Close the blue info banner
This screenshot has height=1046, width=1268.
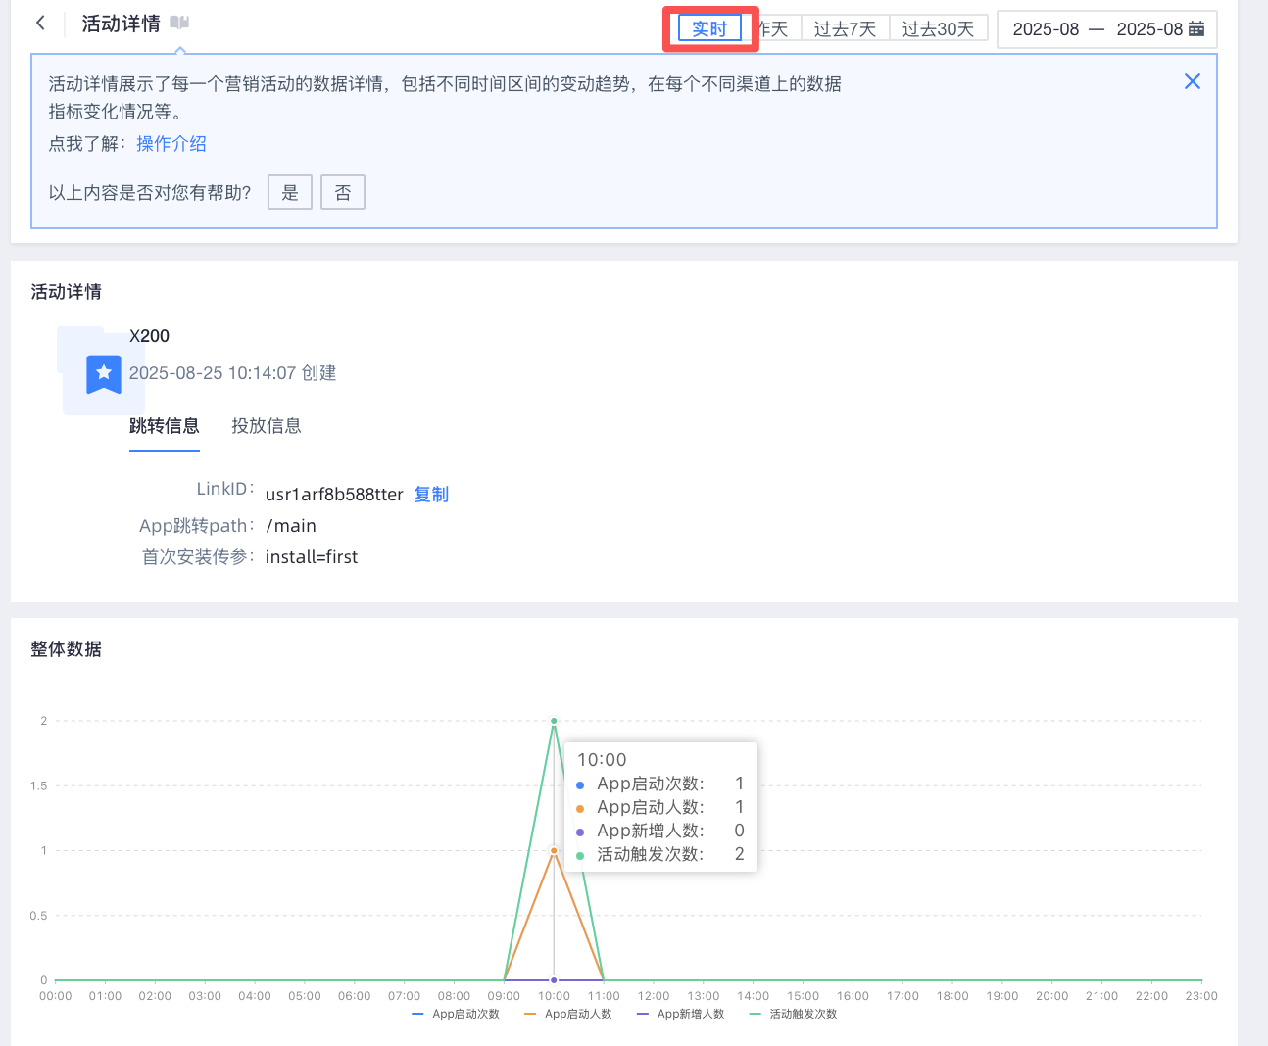tap(1192, 81)
